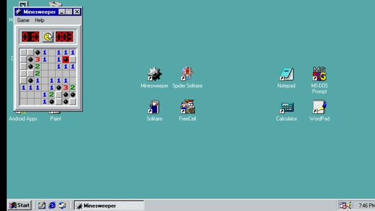The width and height of the screenshot is (375, 211).
Task: Click the mine in the top grid row
Action: 37,52
